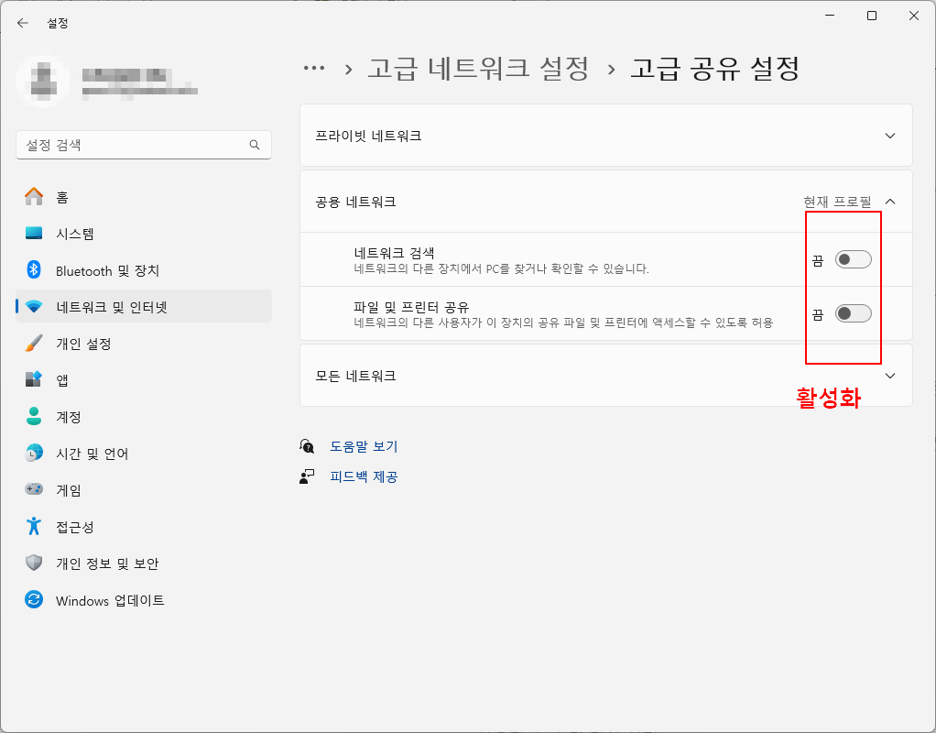Collapse the 공용 네트워크 section

pos(890,201)
